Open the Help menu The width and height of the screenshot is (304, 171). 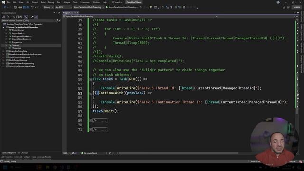point(104,2)
